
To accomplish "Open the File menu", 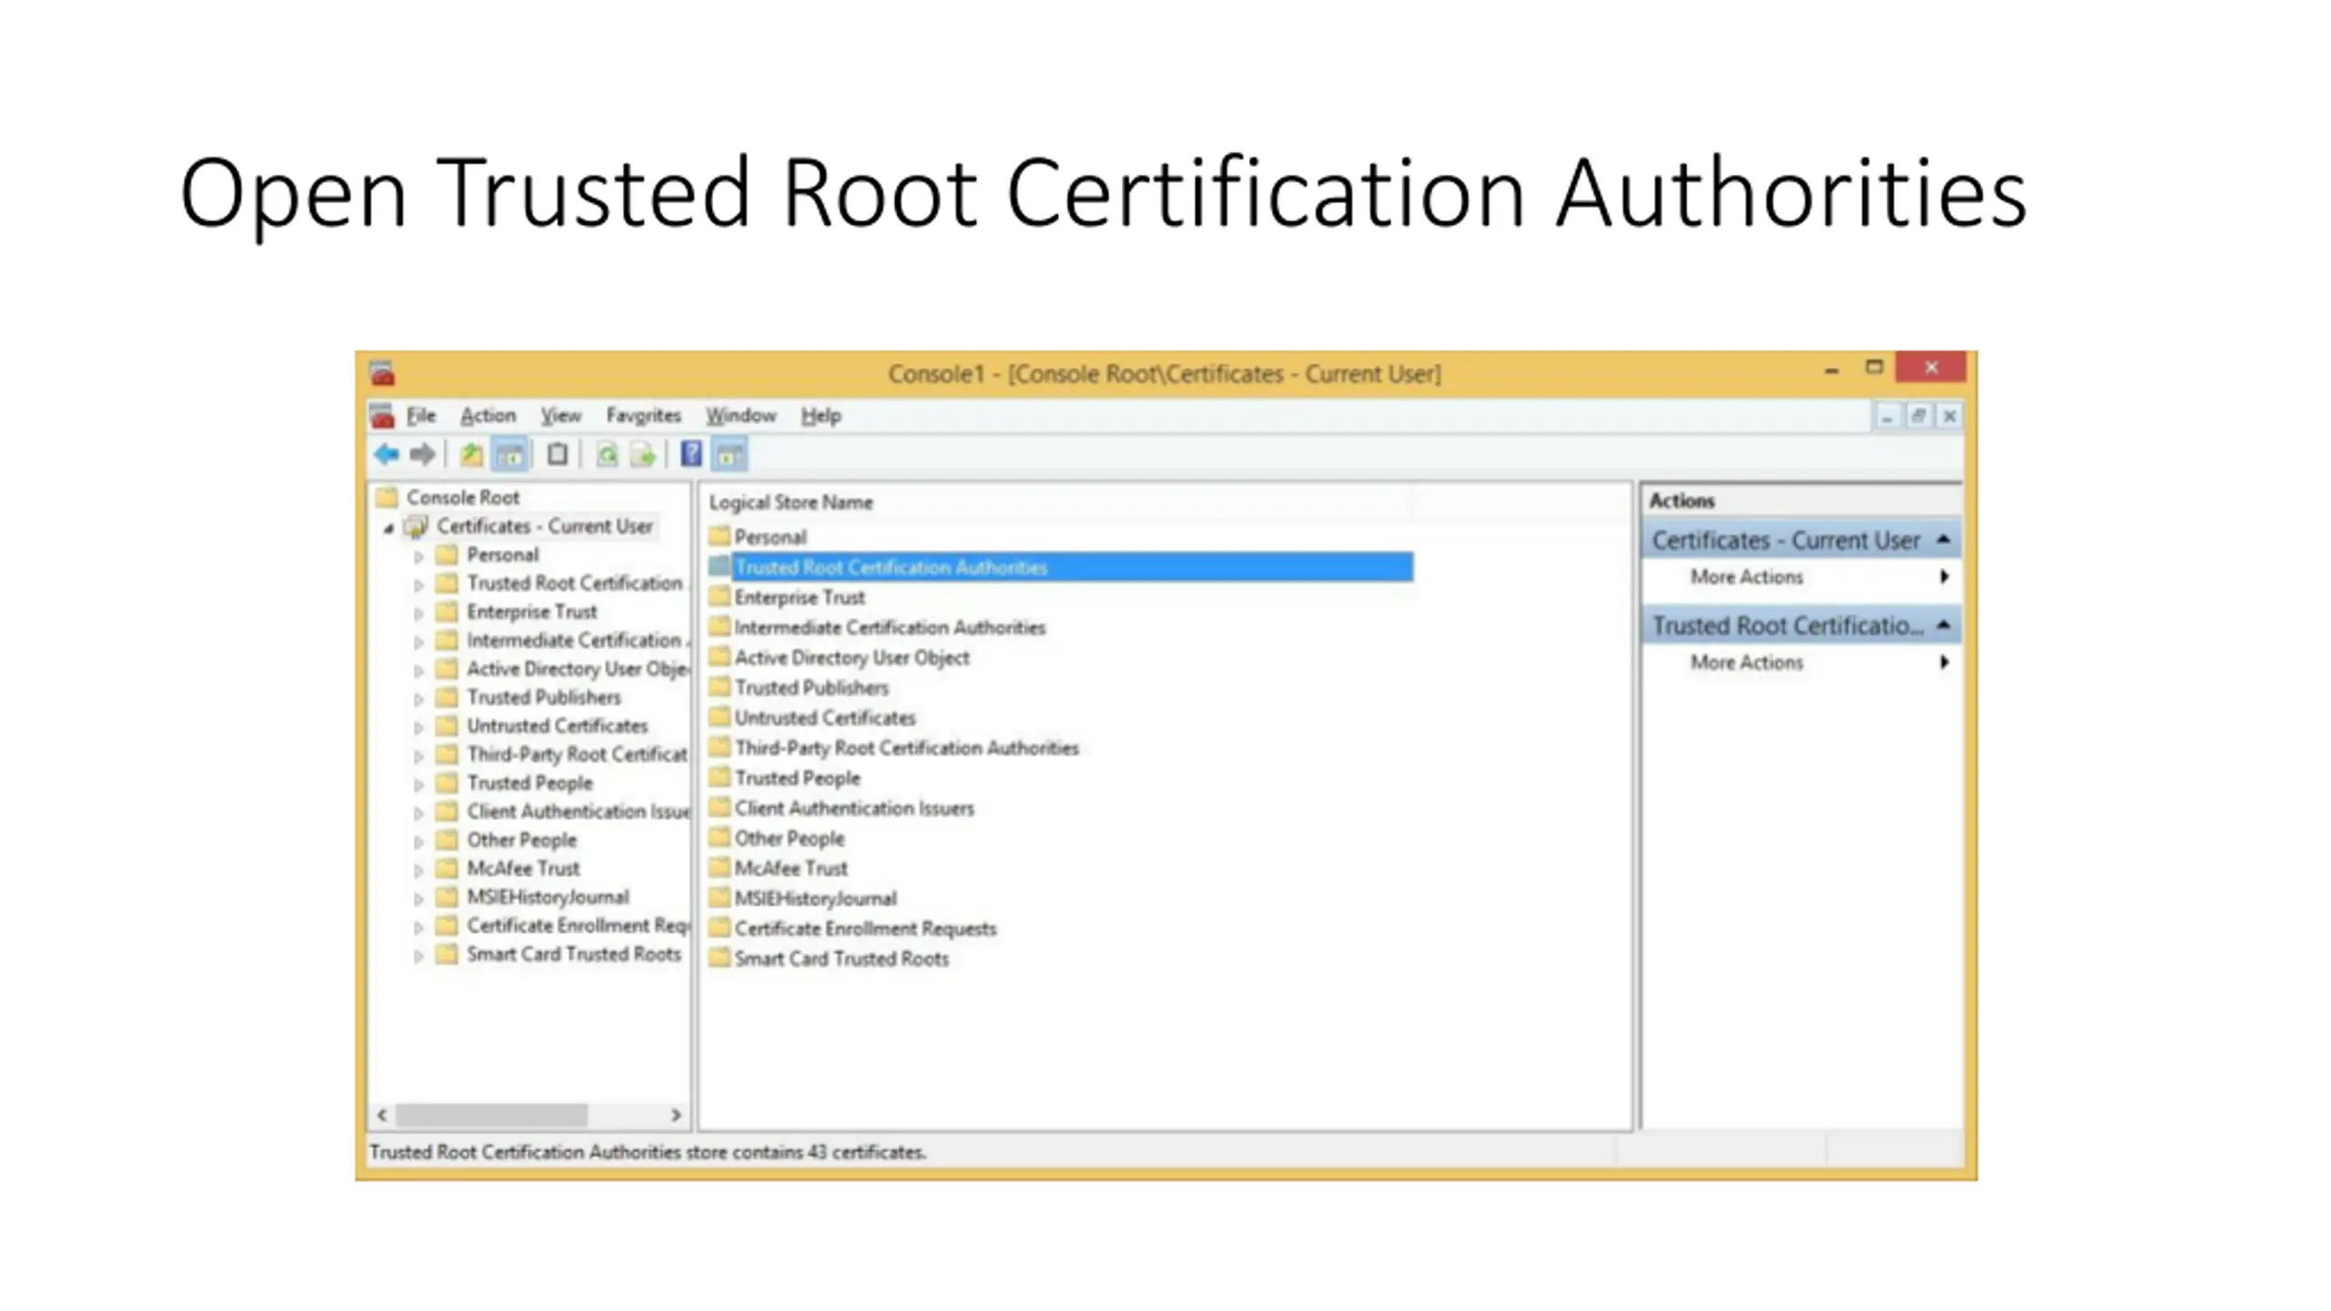I will [421, 416].
